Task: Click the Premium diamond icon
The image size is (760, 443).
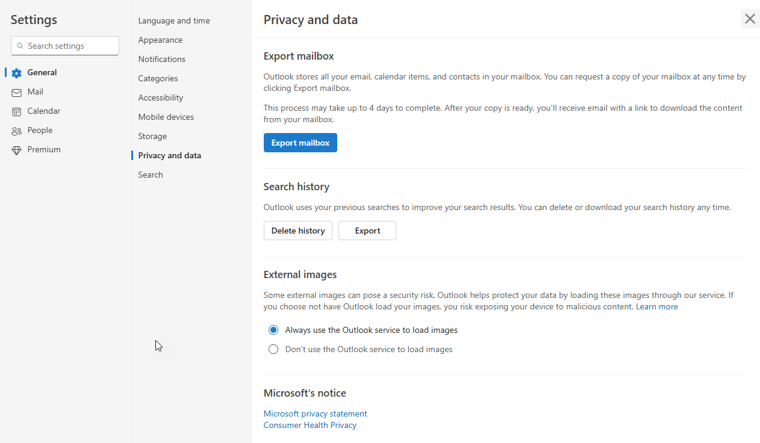Action: point(16,150)
